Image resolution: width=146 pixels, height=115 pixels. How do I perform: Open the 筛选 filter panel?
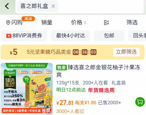point(132,22)
